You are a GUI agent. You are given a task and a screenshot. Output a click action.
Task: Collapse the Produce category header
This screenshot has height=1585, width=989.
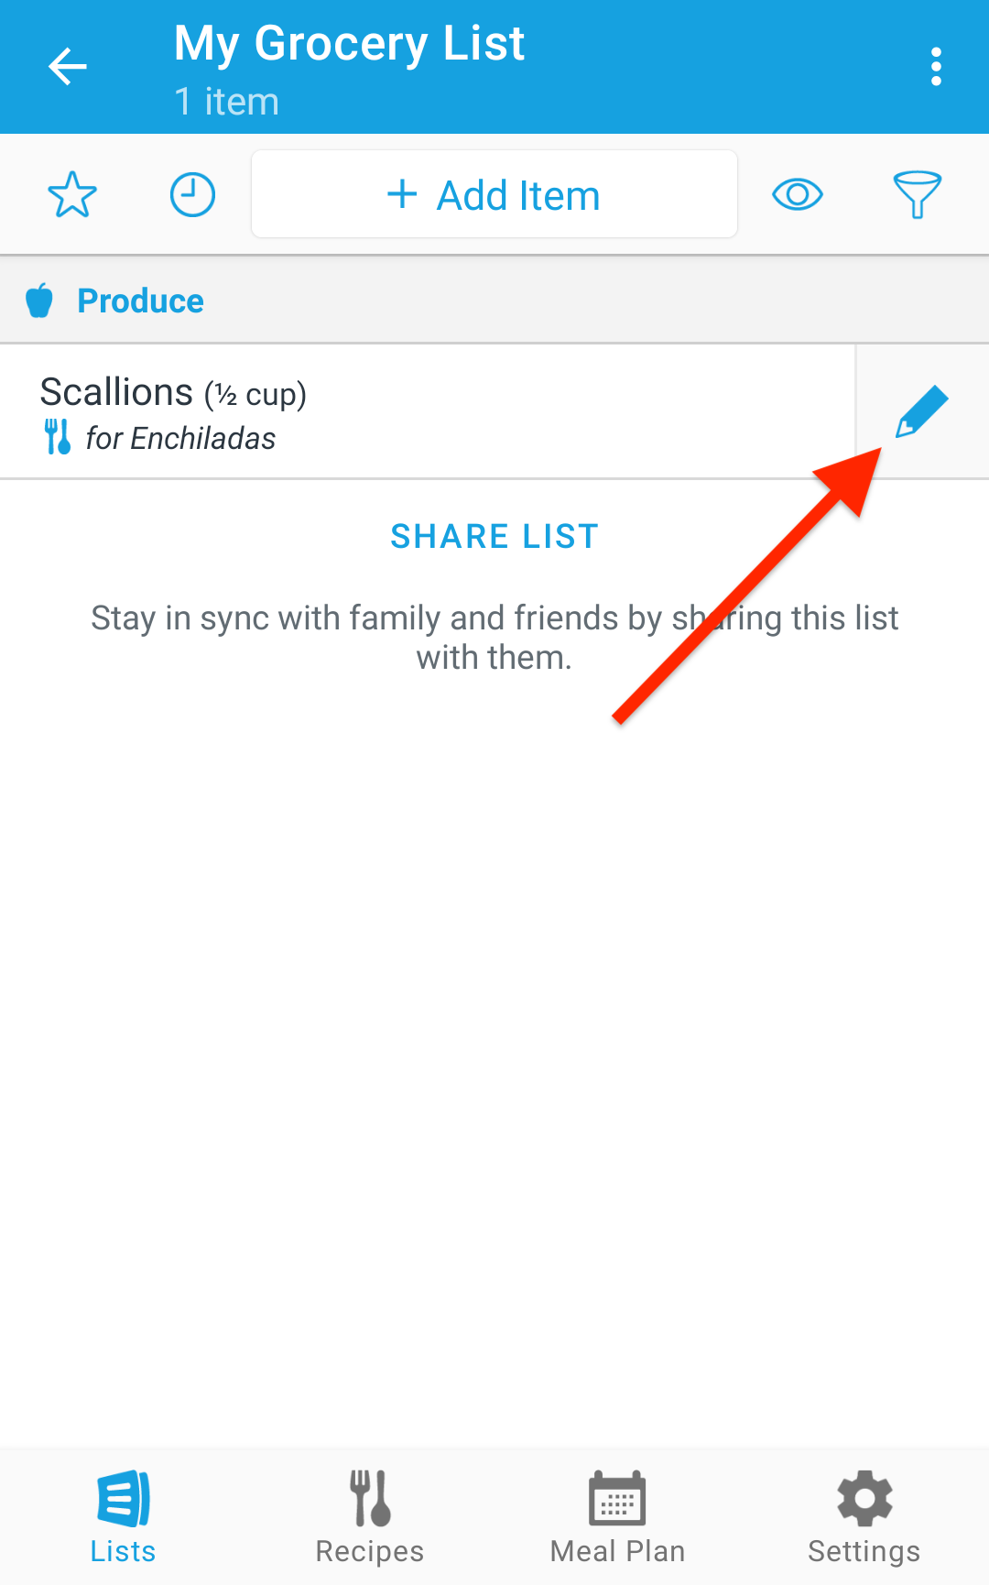pos(494,301)
